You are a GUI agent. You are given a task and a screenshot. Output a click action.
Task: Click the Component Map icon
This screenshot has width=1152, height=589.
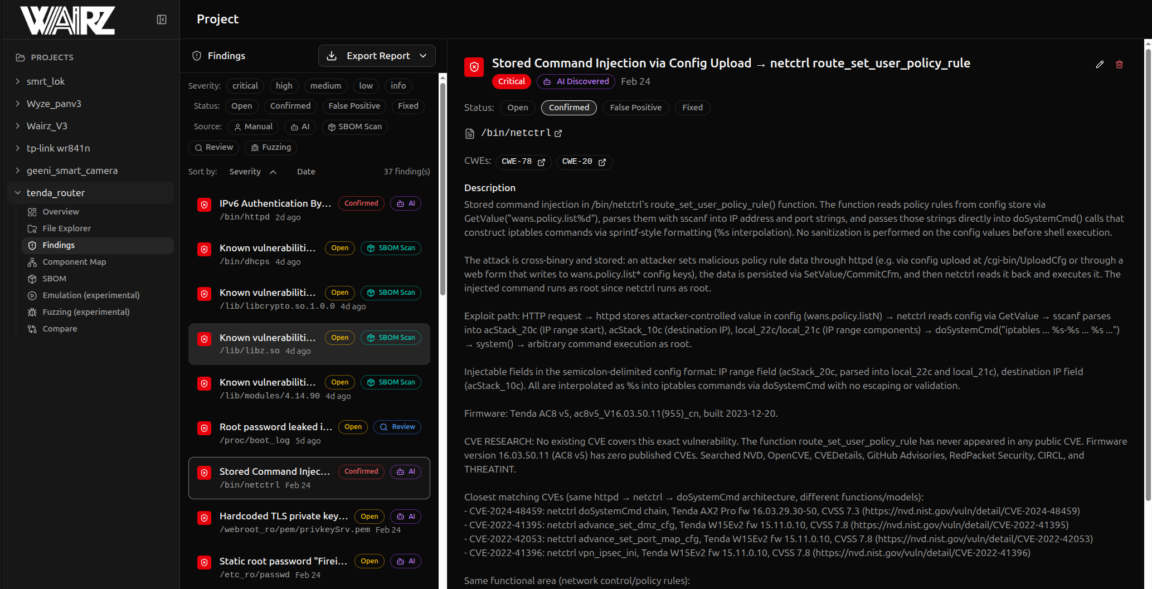tap(32, 262)
